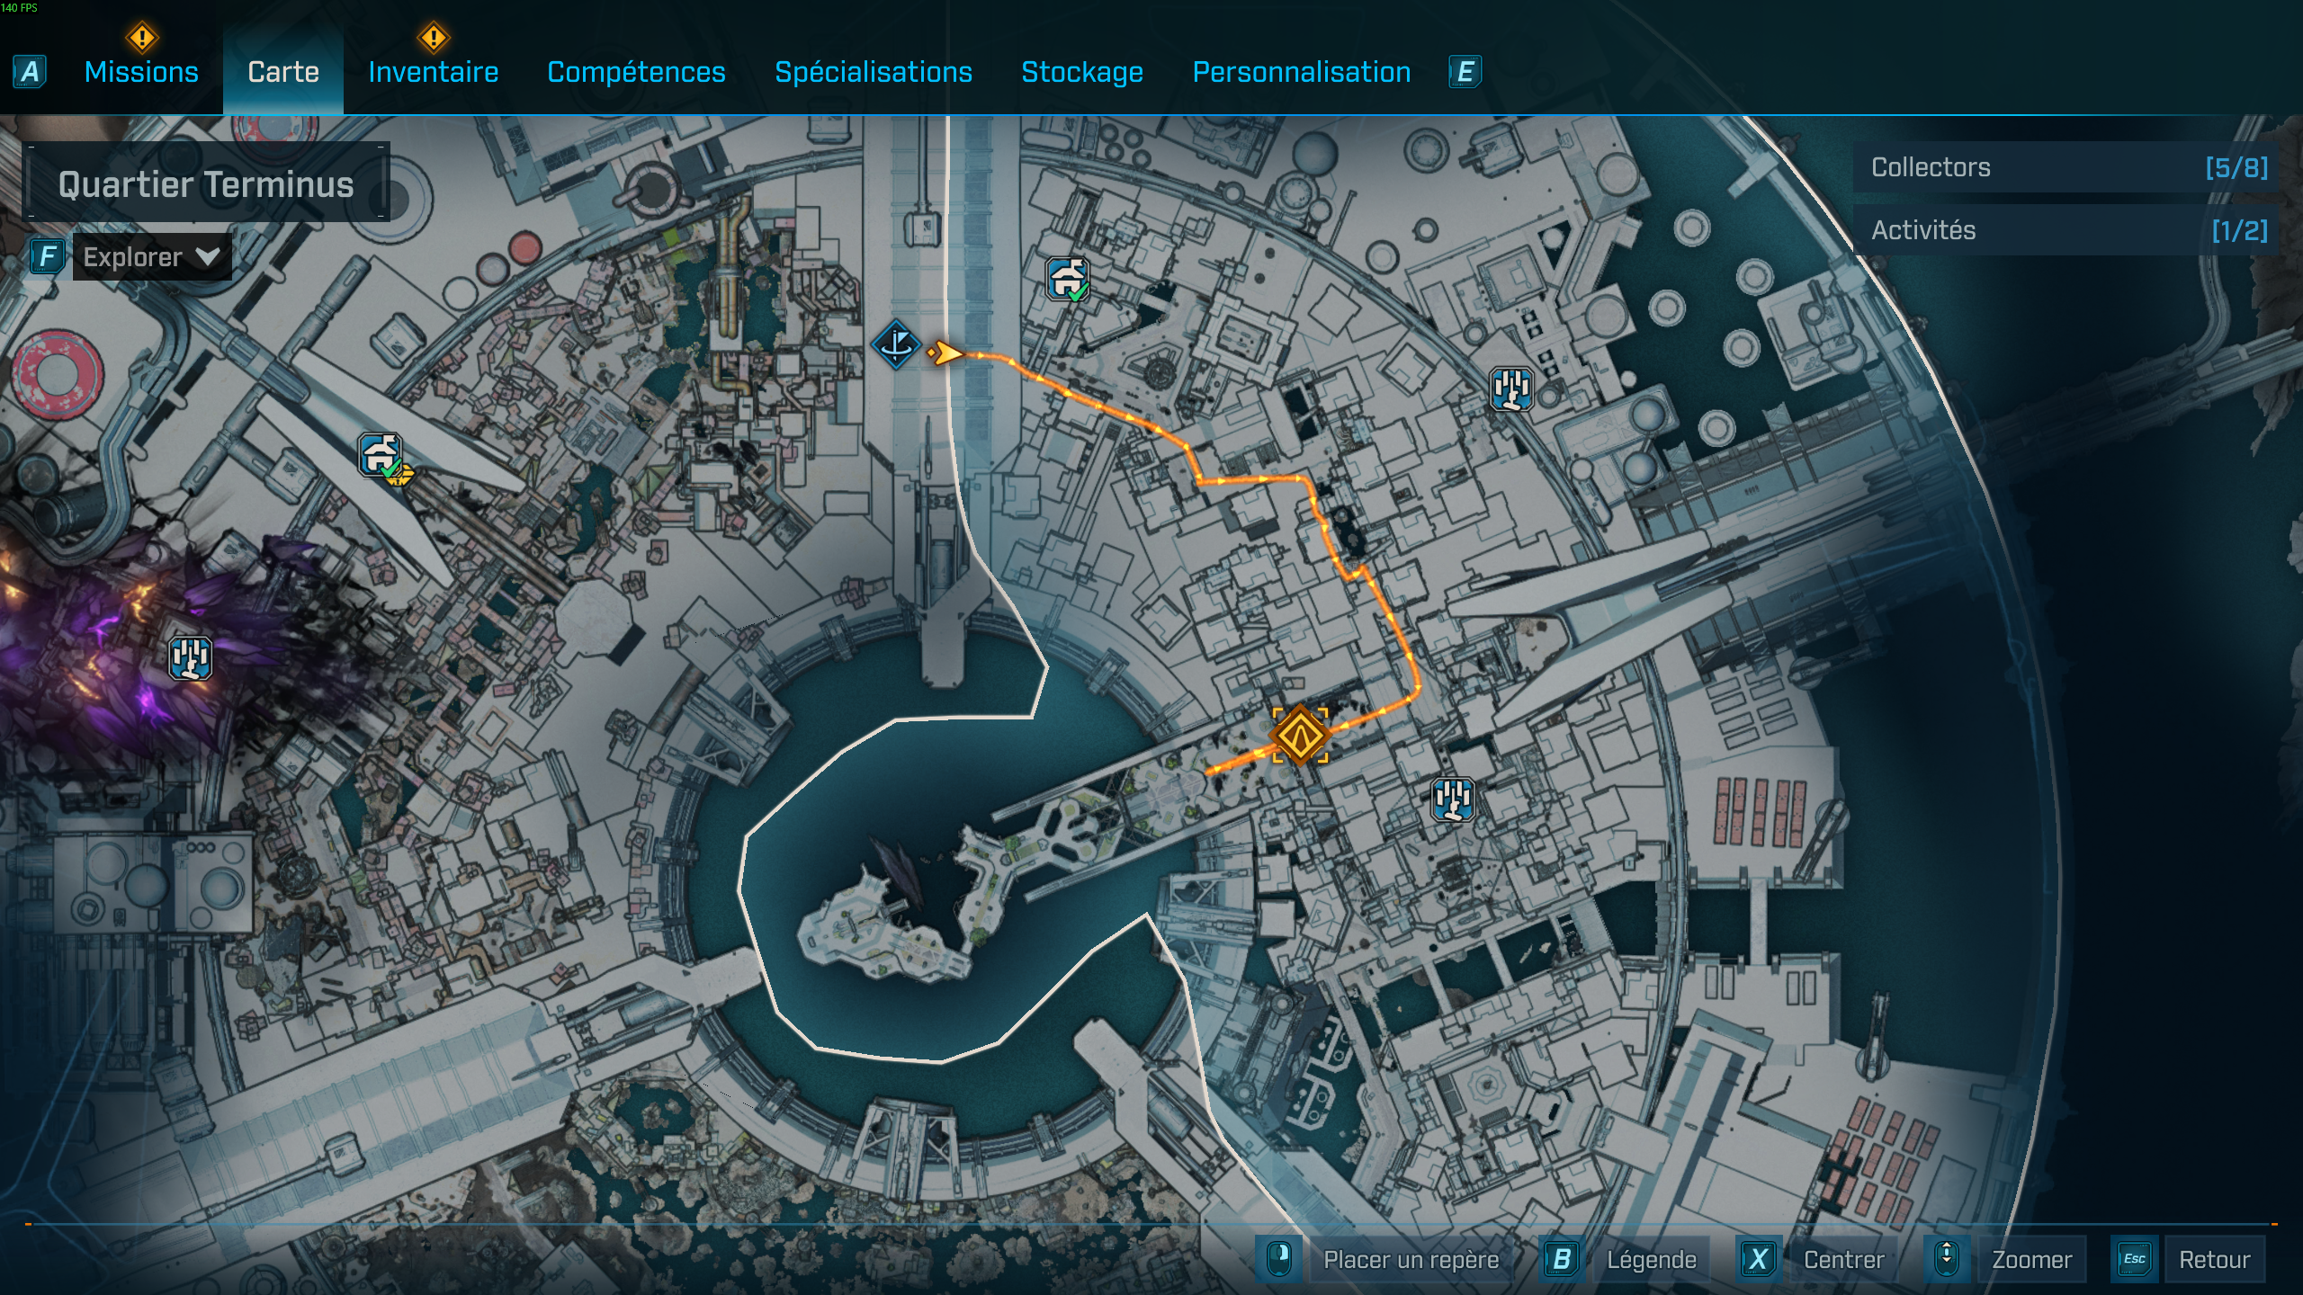Click the safehouse icon on the west side
Screen dimensions: 2303x1295
click(x=380, y=454)
